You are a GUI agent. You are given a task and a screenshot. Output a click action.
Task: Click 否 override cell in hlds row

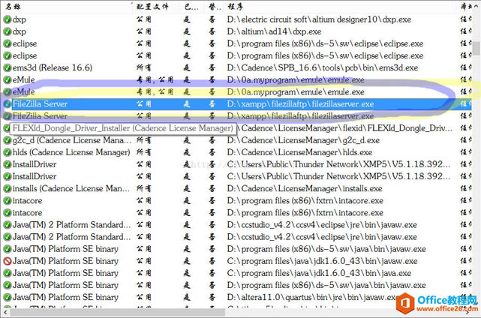[x=212, y=152]
